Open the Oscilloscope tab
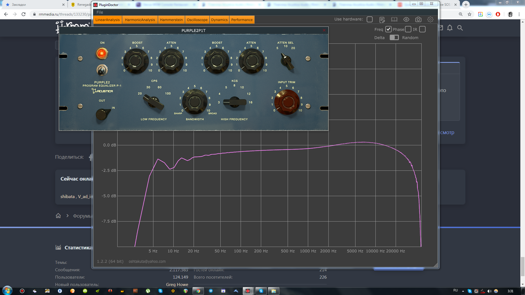 [197, 20]
